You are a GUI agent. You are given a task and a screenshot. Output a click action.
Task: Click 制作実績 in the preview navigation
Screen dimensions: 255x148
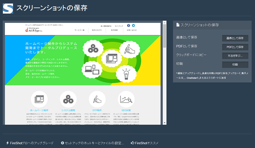pos(114,30)
